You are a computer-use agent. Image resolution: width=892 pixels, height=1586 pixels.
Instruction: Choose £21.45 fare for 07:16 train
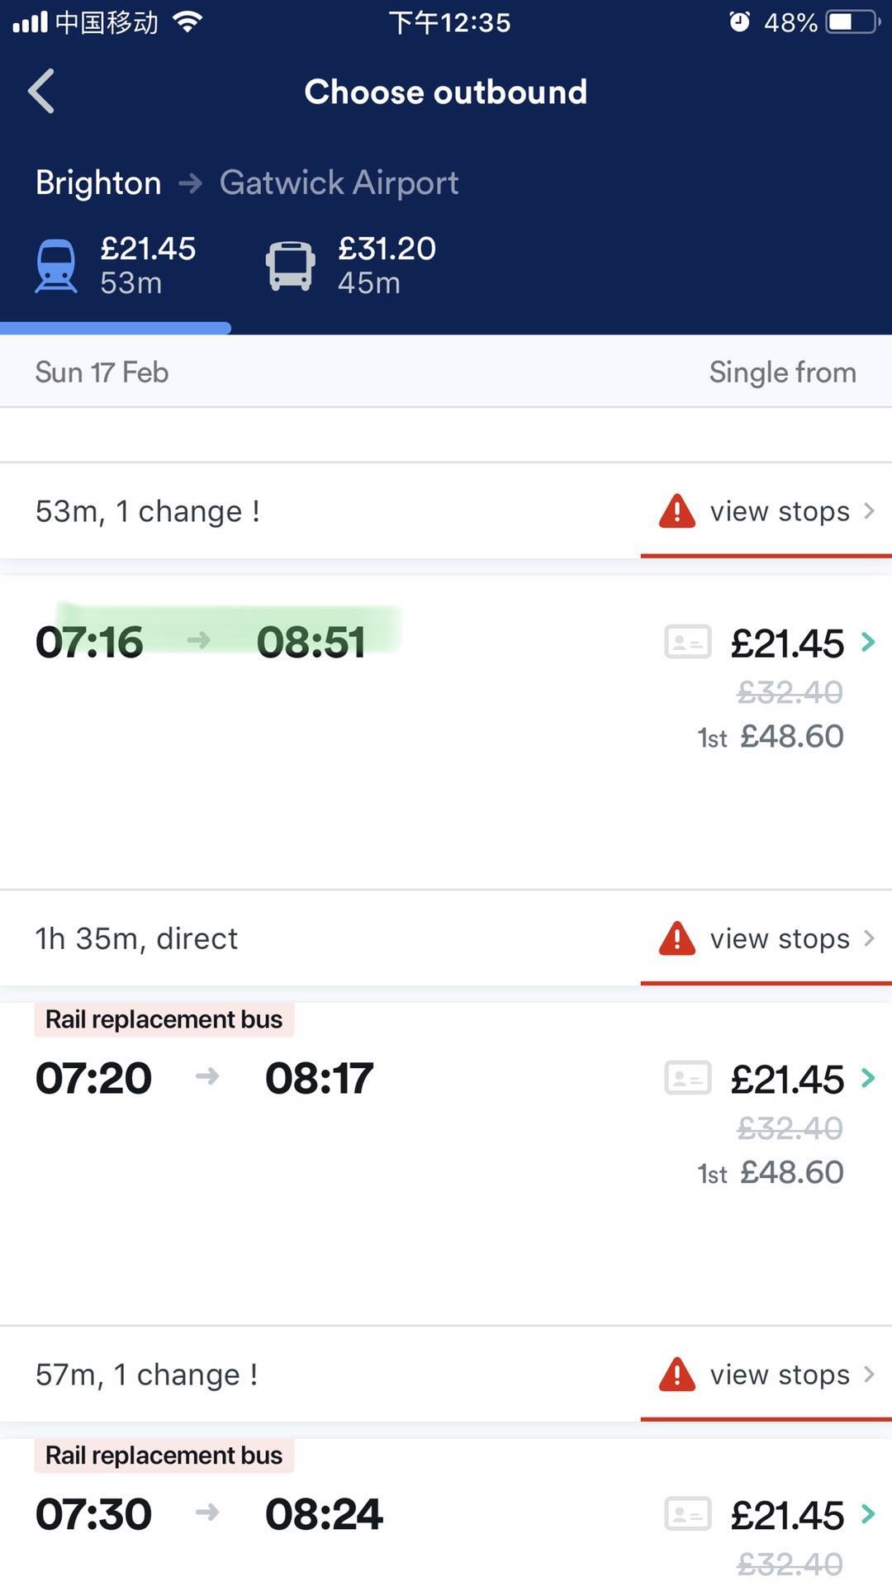[x=788, y=643]
